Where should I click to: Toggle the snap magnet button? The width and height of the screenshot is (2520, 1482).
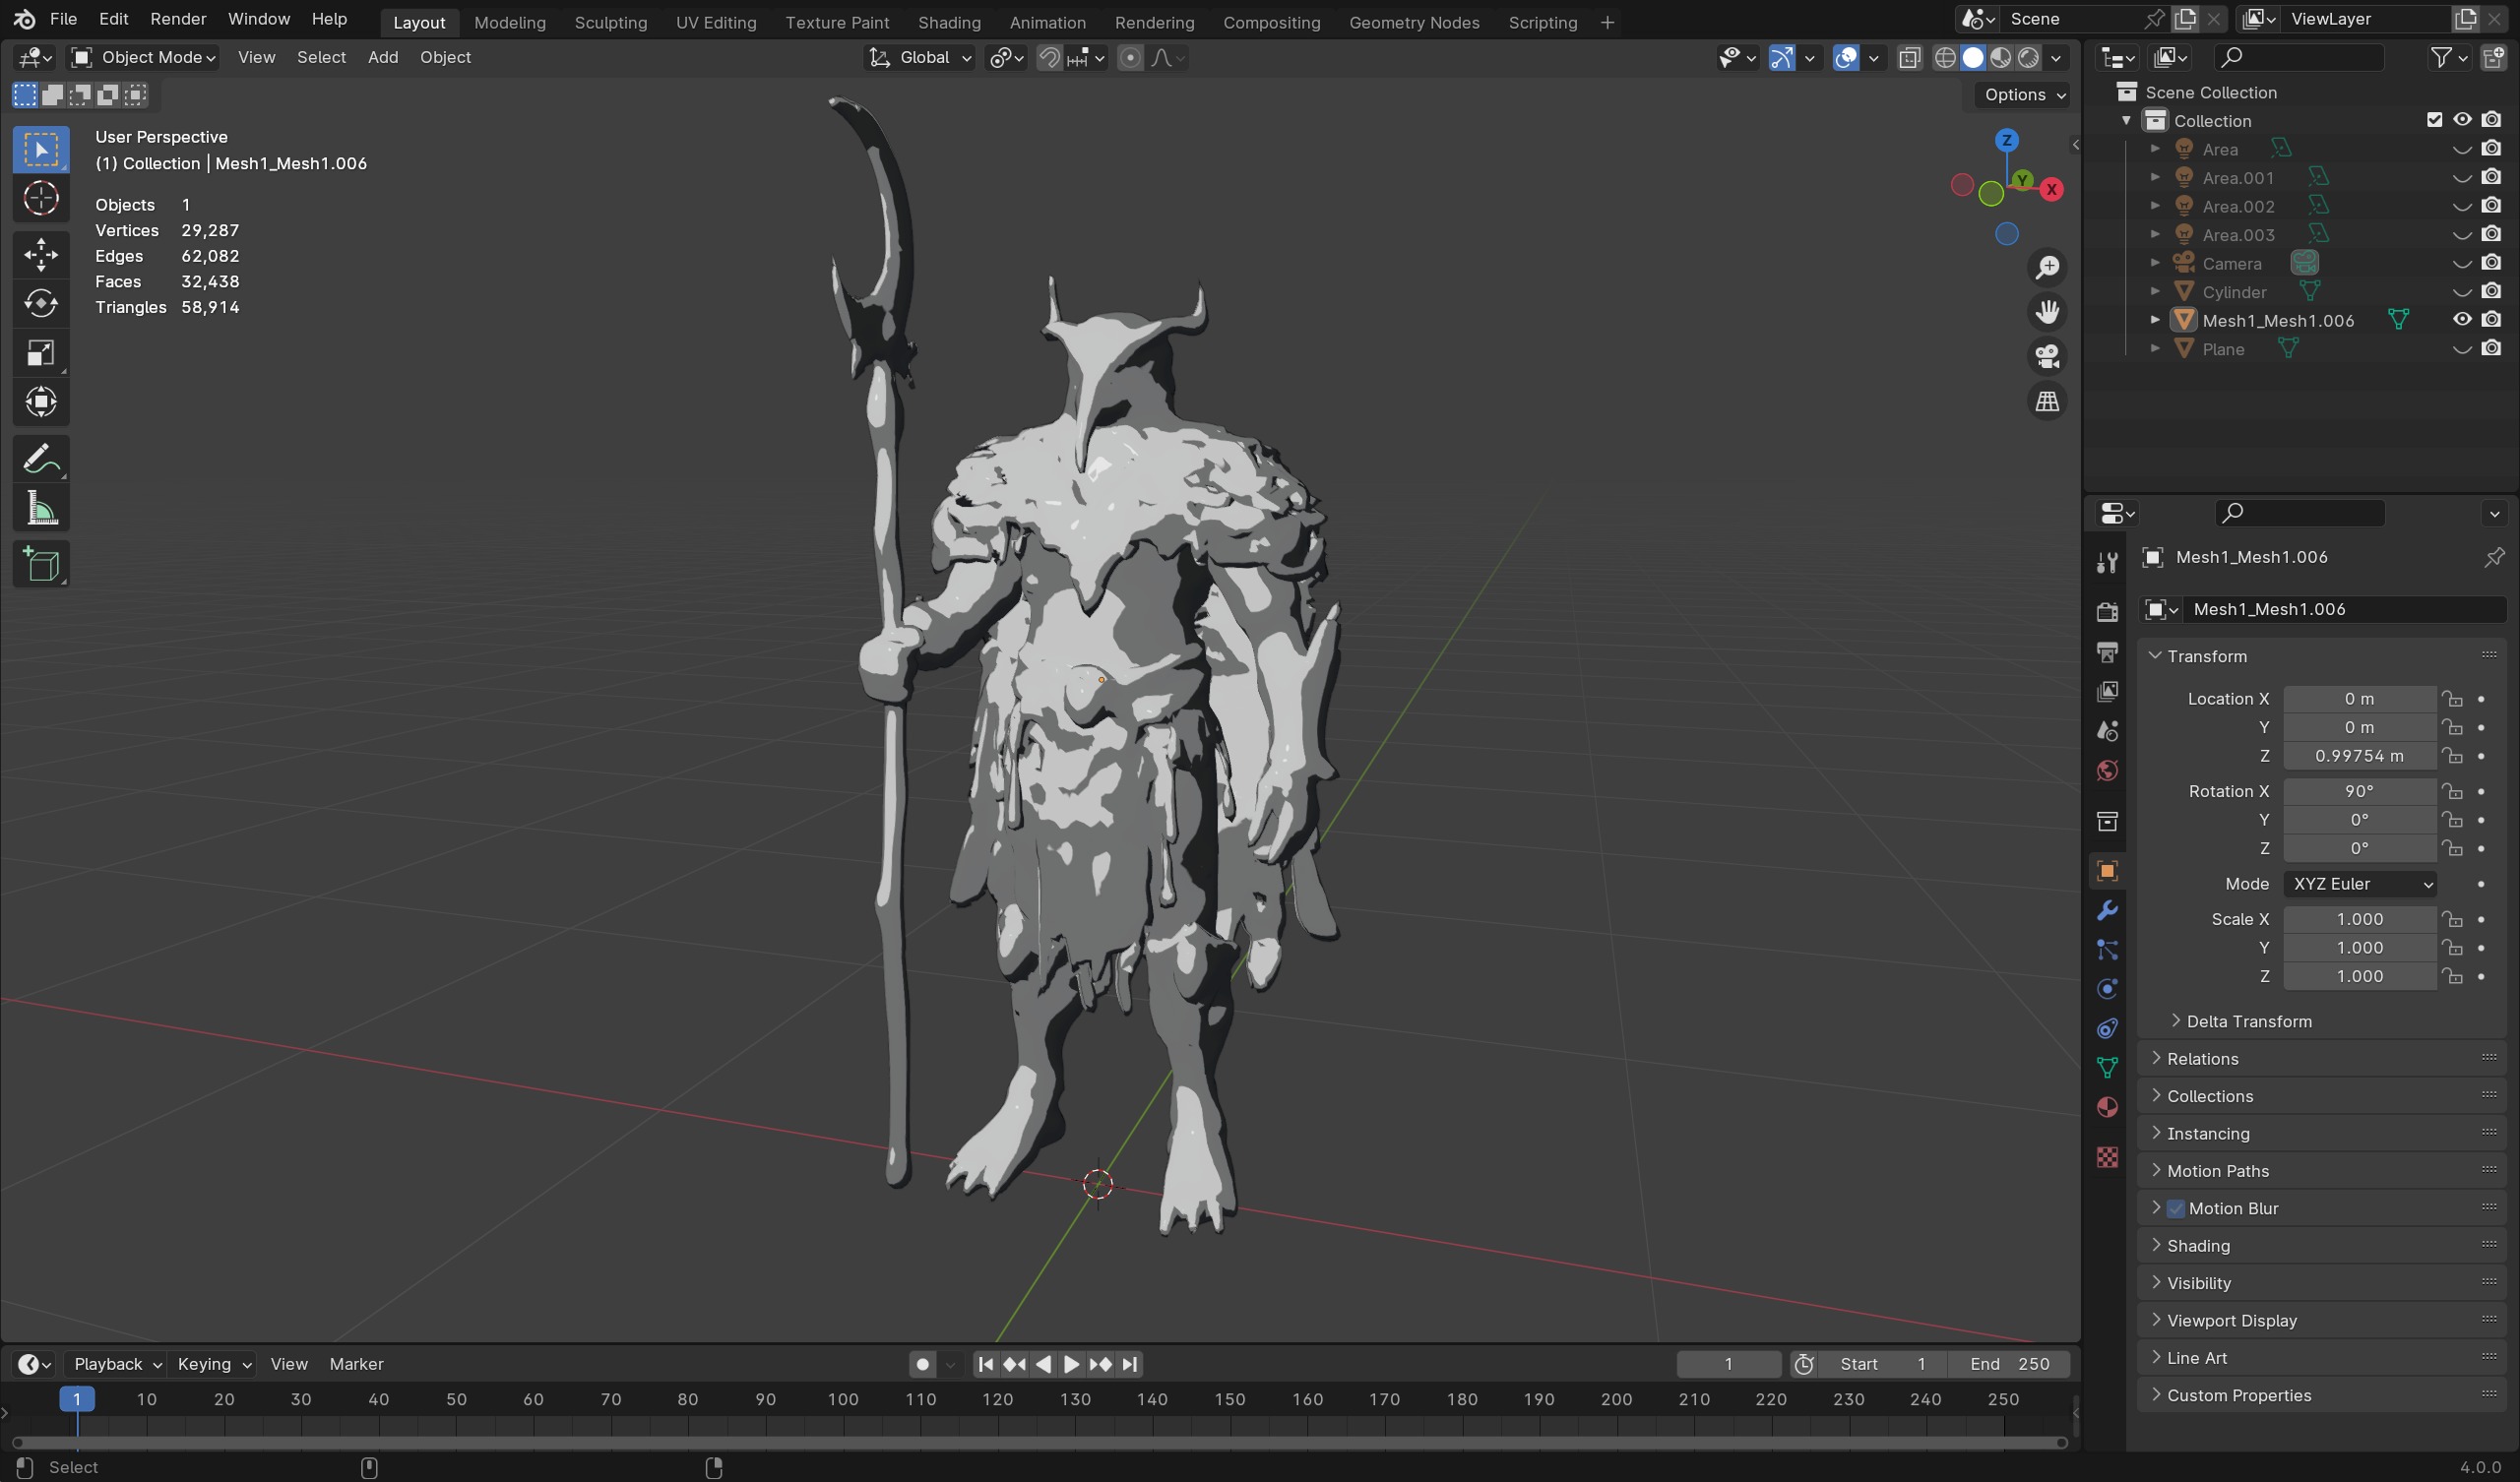tap(1049, 58)
